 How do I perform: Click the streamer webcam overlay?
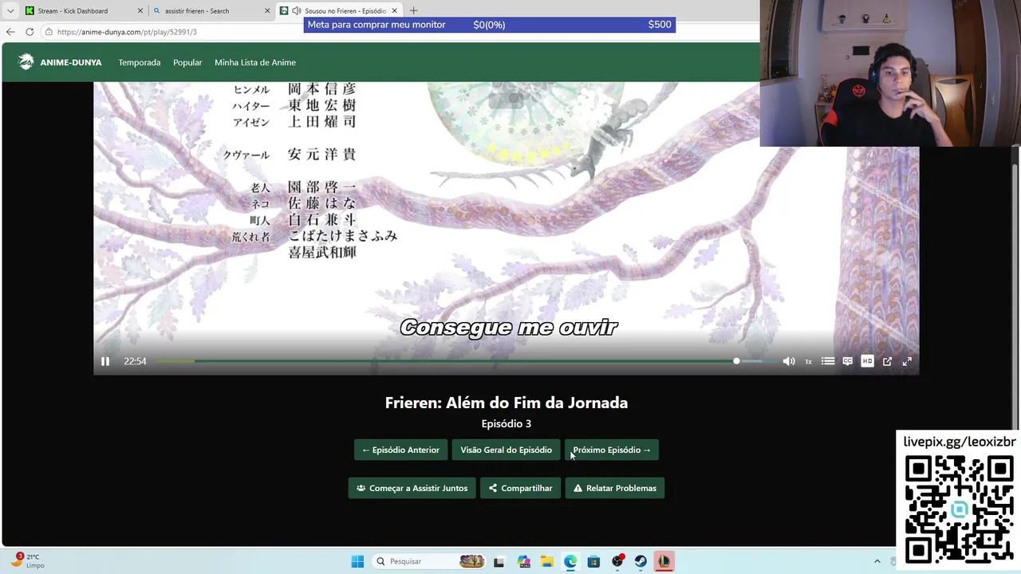890,73
